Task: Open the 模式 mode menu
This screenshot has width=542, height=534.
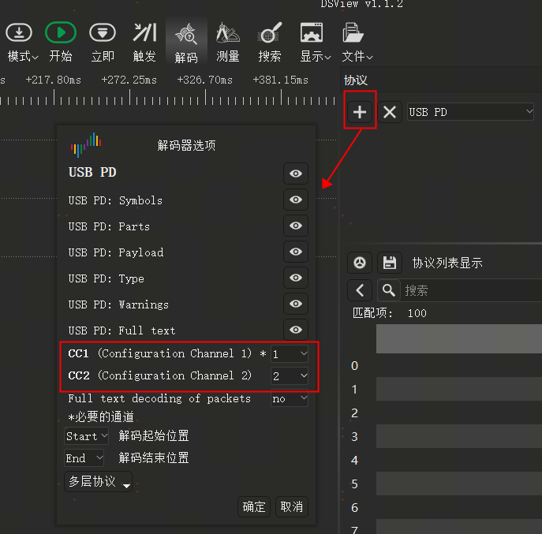Action: 21,43
